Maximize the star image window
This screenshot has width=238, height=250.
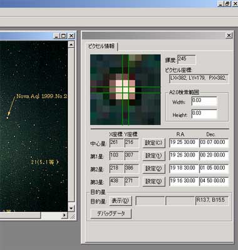63,36
